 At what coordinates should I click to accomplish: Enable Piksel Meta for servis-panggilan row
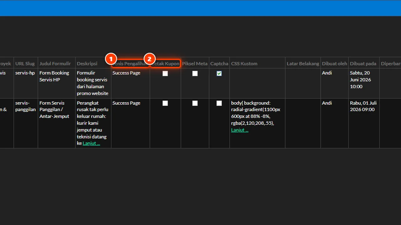tap(195, 103)
